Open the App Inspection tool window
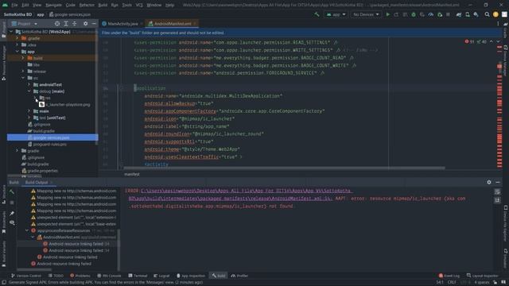Screen dimensions: 509x286 click(191, 276)
